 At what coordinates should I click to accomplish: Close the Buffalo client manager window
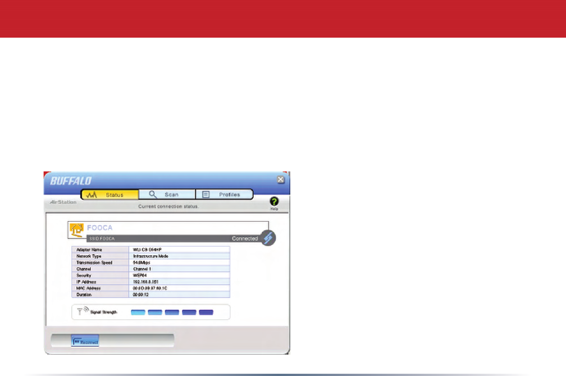[x=281, y=179]
